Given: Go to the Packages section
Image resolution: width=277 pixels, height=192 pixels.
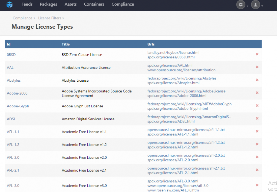Looking at the screenshot, I should point(48,4).
